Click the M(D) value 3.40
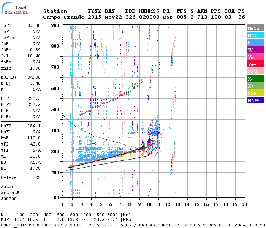The height and width of the screenshot is (228, 266). click(x=35, y=84)
